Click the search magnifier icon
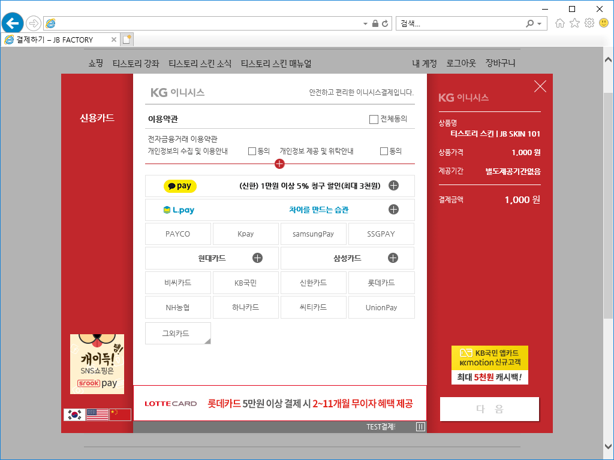Viewport: 614px width, 460px height. pyautogui.click(x=530, y=23)
